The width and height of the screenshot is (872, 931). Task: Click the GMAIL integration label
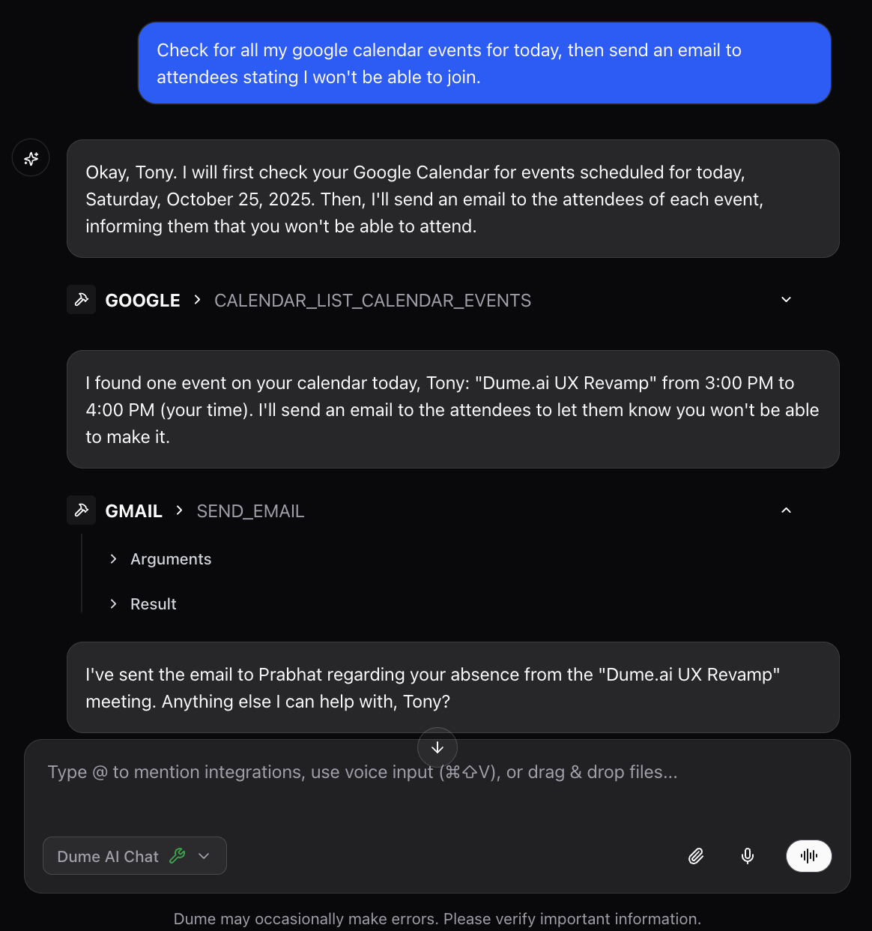tap(133, 510)
